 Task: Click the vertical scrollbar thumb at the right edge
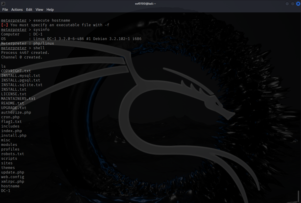coord(299,195)
